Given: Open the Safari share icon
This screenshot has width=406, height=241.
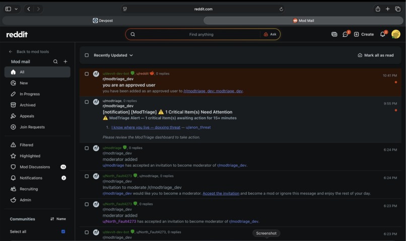Looking at the screenshot, I should pos(378,9).
